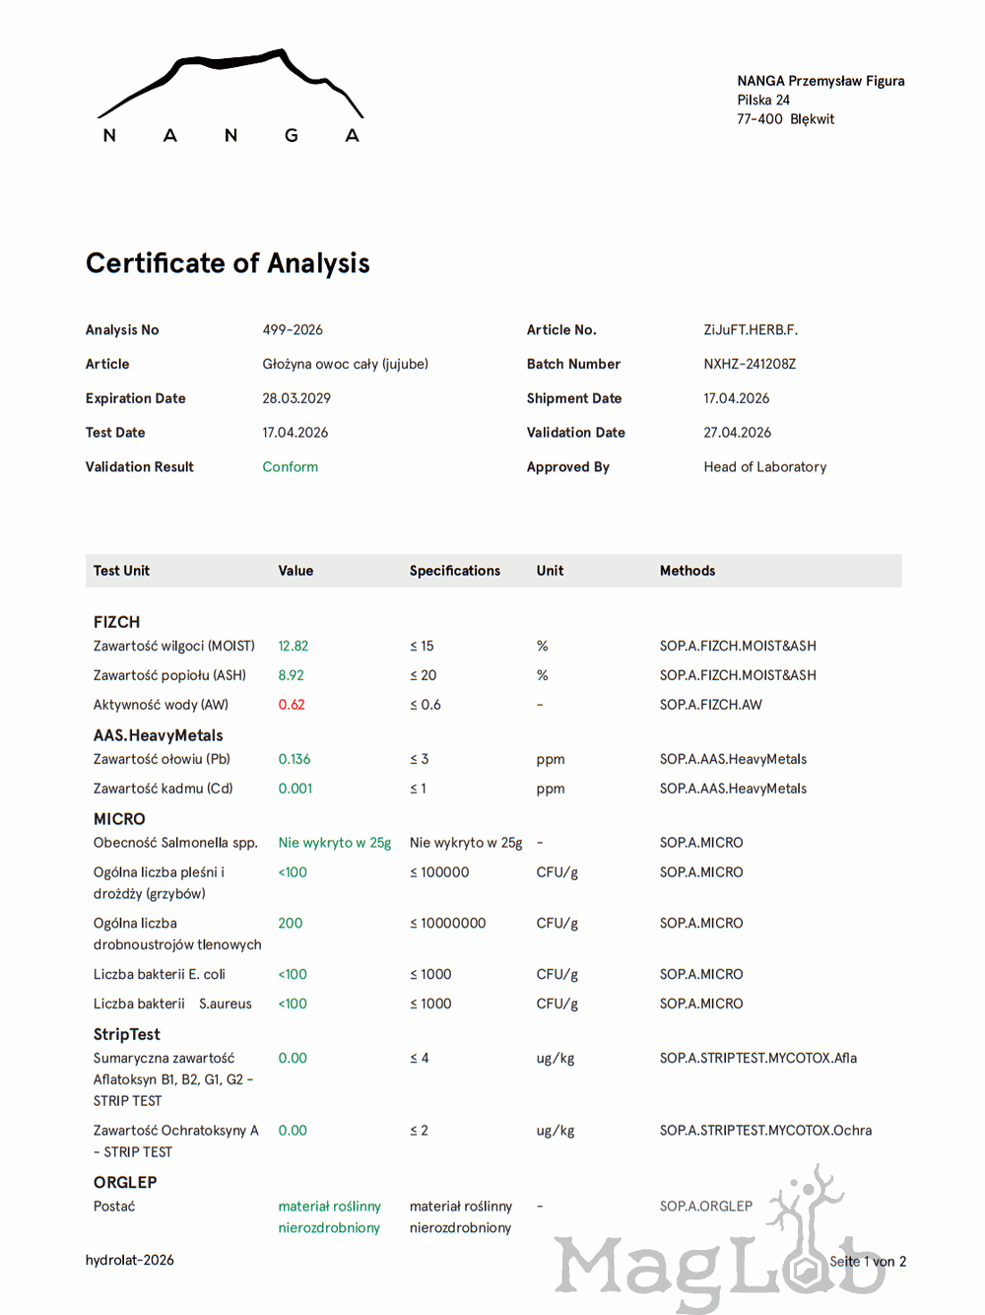Click specification '≤ 10000000'
This screenshot has height=1315, width=985.
point(447,924)
